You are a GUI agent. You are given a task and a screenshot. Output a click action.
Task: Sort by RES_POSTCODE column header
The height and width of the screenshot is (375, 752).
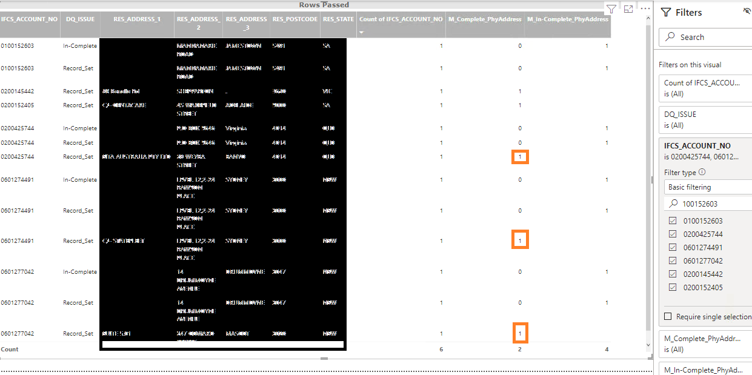click(x=295, y=19)
